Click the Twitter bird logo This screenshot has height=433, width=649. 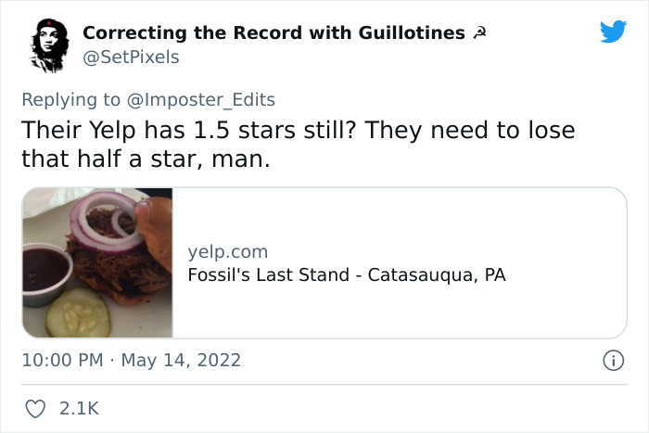pos(613,32)
